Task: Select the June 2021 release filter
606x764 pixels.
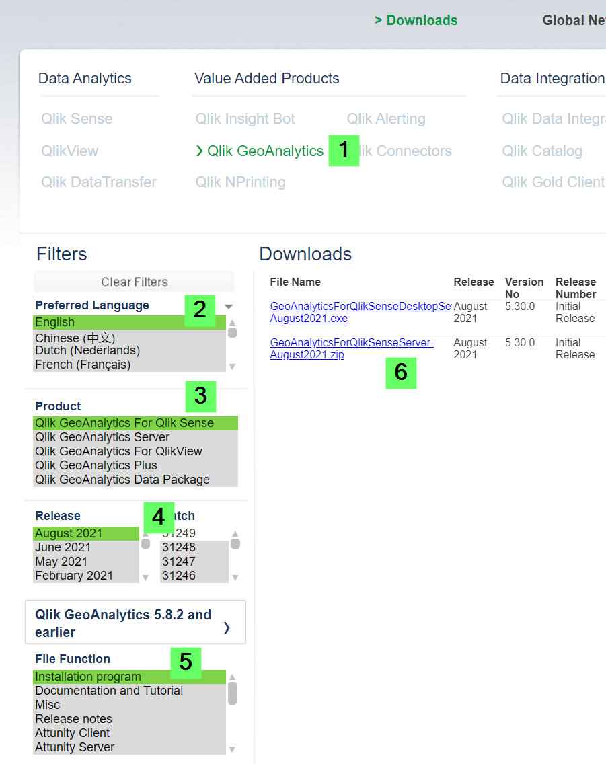Action: (x=63, y=547)
